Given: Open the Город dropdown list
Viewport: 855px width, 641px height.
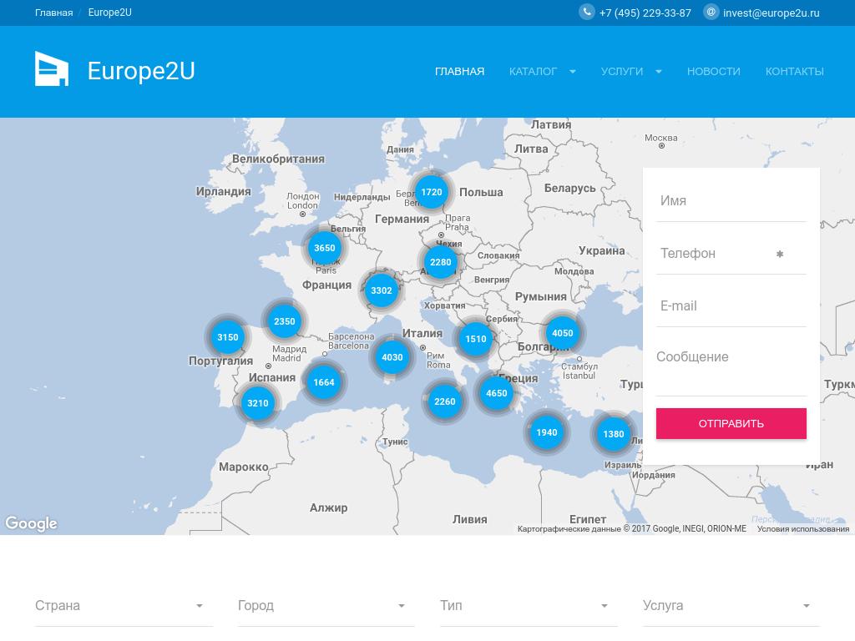Looking at the screenshot, I should tap(326, 606).
